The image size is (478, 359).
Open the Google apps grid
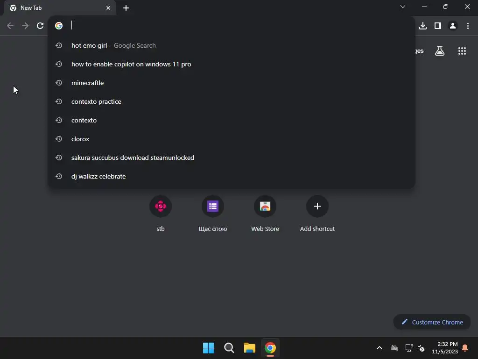[x=462, y=51]
